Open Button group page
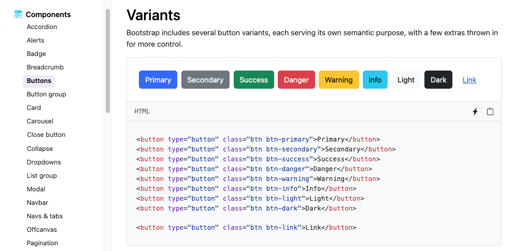Image resolution: width=512 pixels, height=251 pixels. tap(46, 94)
